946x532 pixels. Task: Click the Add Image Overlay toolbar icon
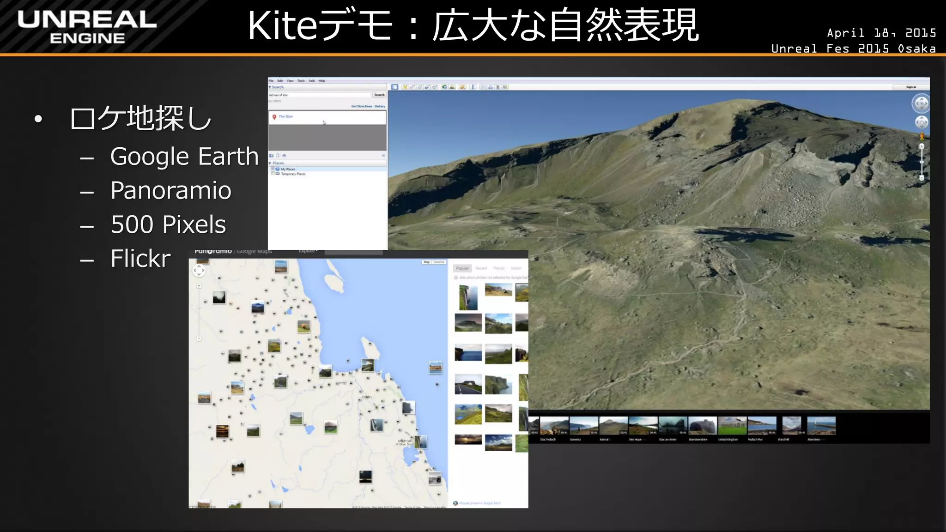427,87
